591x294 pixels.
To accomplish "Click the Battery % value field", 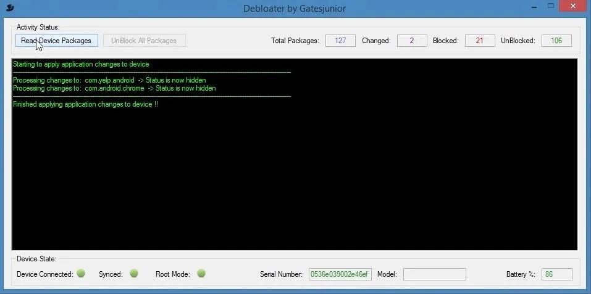I will (556, 274).
